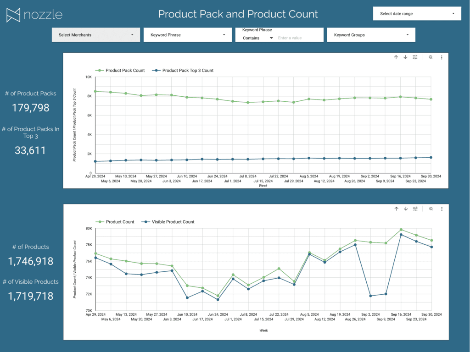Change the Contains match type dropdown
Image resolution: width=470 pixels, height=352 pixels.
(257, 38)
